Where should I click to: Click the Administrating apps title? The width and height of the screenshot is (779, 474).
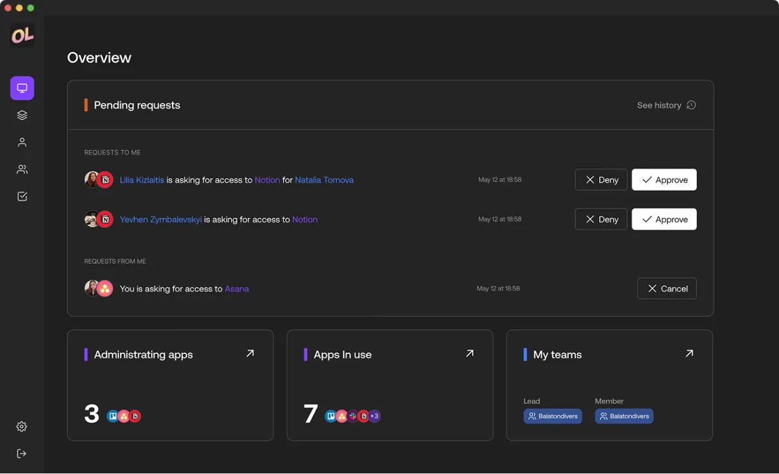coord(143,355)
